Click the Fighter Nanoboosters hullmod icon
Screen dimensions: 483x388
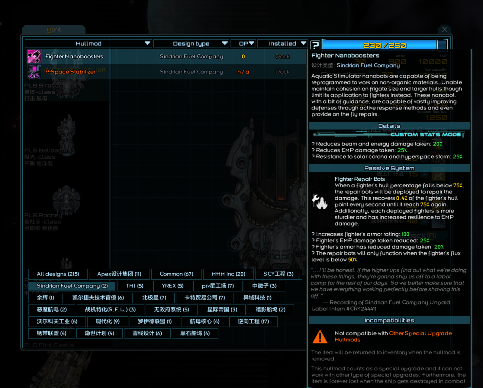tap(34, 57)
